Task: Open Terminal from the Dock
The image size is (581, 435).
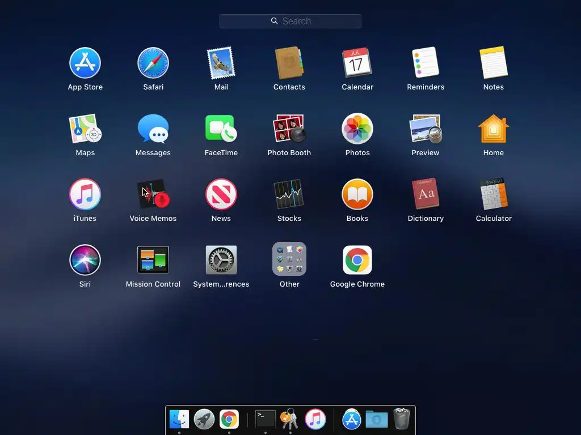Action: [266, 419]
